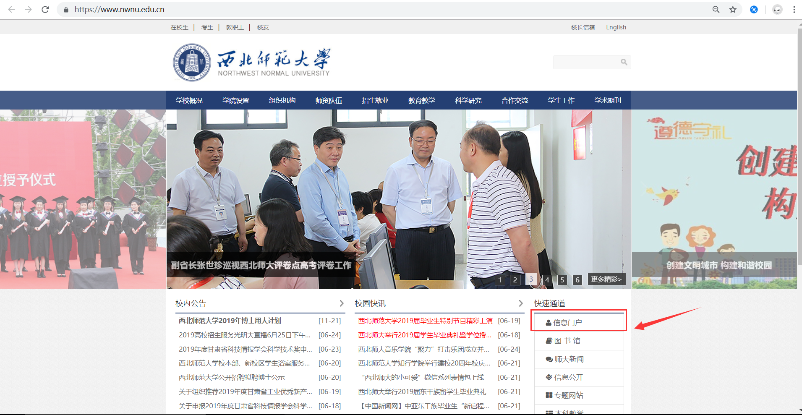The width and height of the screenshot is (802, 415).
Task: Click the bookmark star icon
Action: point(733,9)
